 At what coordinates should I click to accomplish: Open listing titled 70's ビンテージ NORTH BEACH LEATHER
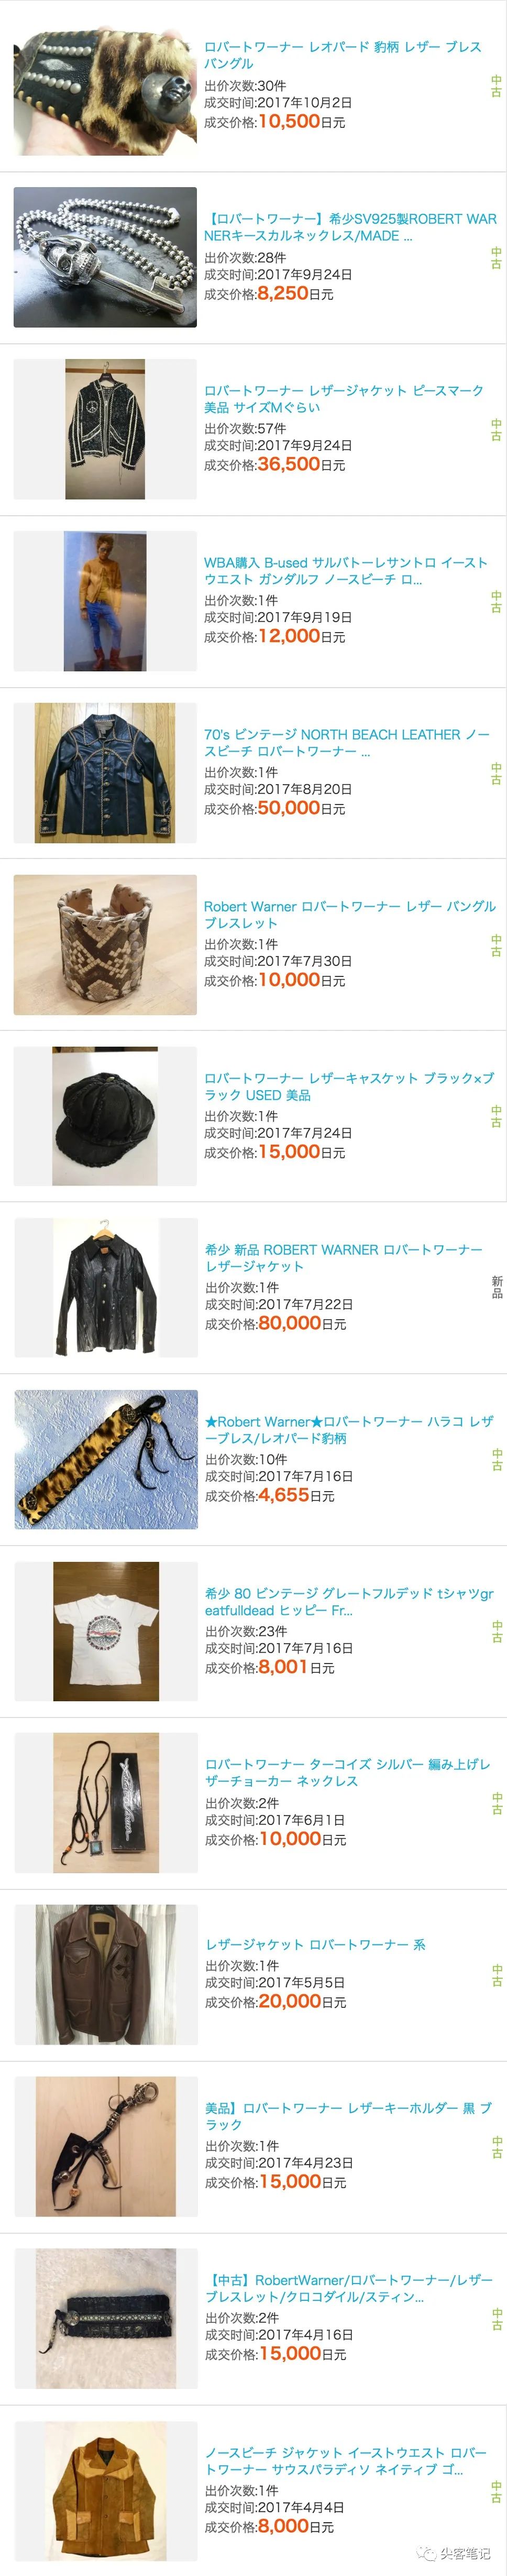pyautogui.click(x=347, y=743)
